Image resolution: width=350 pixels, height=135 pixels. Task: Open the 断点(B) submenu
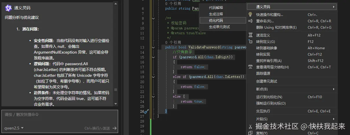(x=292, y=89)
